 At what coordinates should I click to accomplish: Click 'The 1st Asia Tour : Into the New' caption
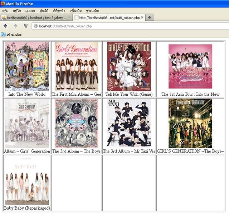tap(190, 94)
